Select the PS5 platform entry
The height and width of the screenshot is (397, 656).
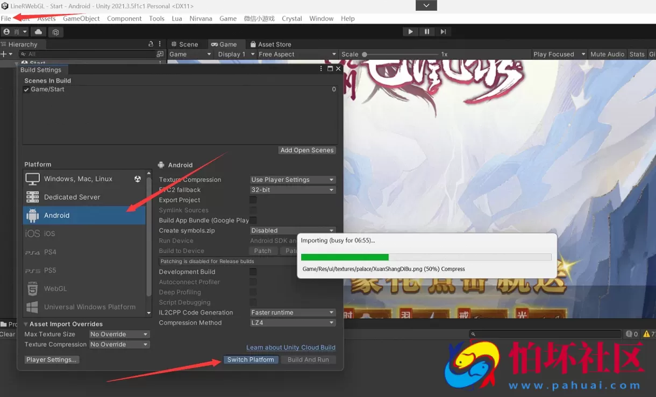click(x=50, y=271)
